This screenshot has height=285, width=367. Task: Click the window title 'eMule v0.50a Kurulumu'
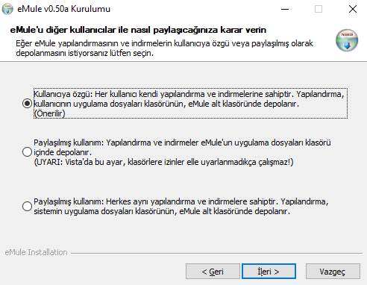(x=64, y=9)
